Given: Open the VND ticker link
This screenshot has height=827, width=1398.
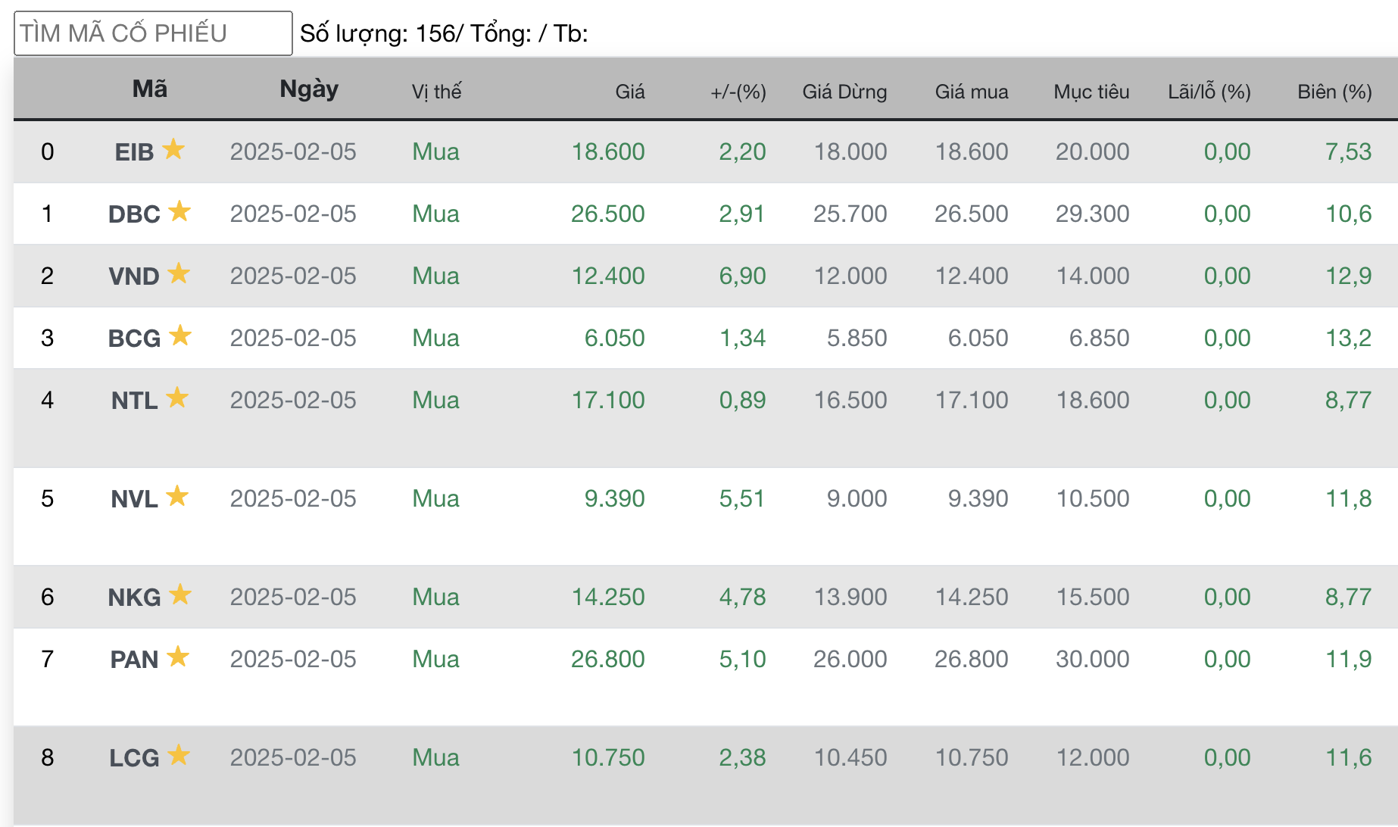Looking at the screenshot, I should 134,276.
